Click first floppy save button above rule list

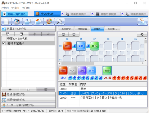click(x=8, y=34)
